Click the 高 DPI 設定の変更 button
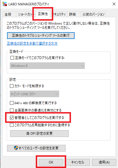Viewport: 118px width, 168px height. pos(39,134)
